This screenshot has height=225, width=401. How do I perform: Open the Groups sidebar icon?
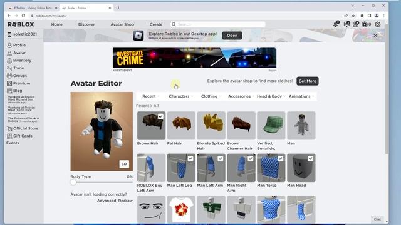(9, 76)
